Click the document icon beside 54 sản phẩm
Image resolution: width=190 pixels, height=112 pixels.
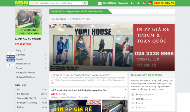pyautogui.click(x=133, y=95)
